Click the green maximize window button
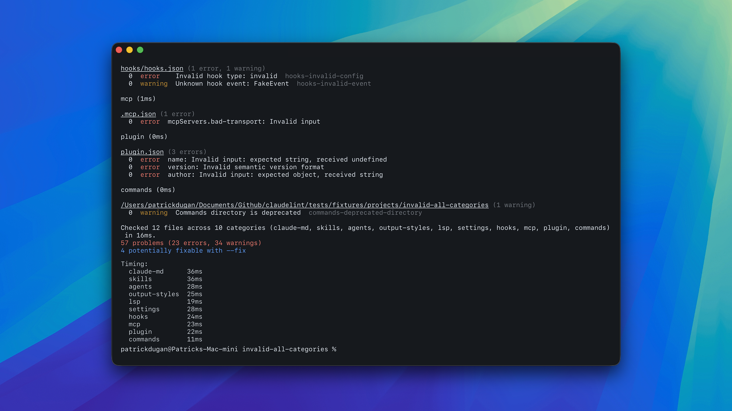 click(x=140, y=50)
